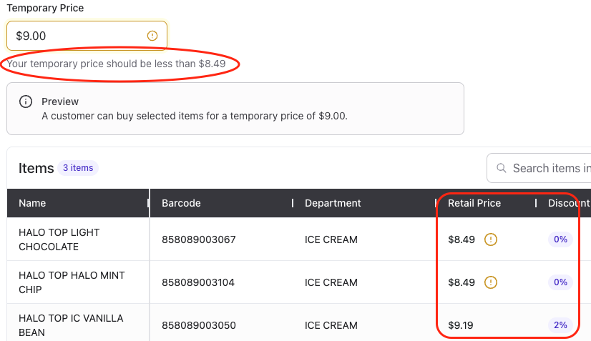Click barcode 858089003104
591x341 pixels.
pos(198,282)
